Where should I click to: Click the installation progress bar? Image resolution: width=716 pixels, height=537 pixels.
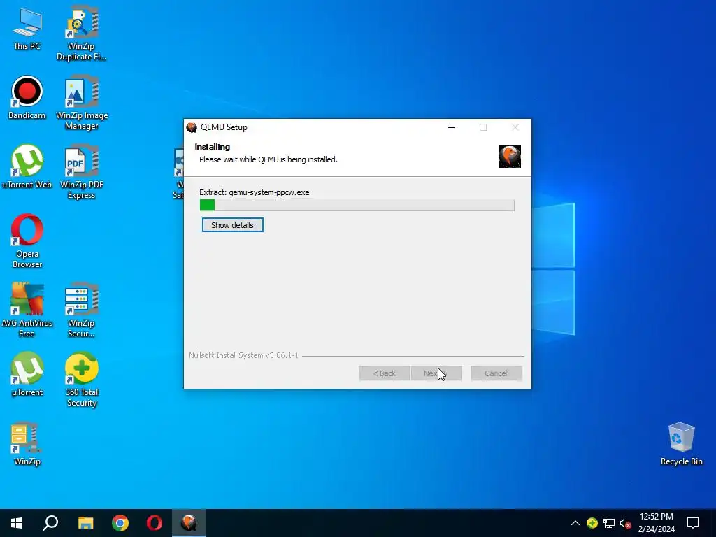click(x=357, y=205)
